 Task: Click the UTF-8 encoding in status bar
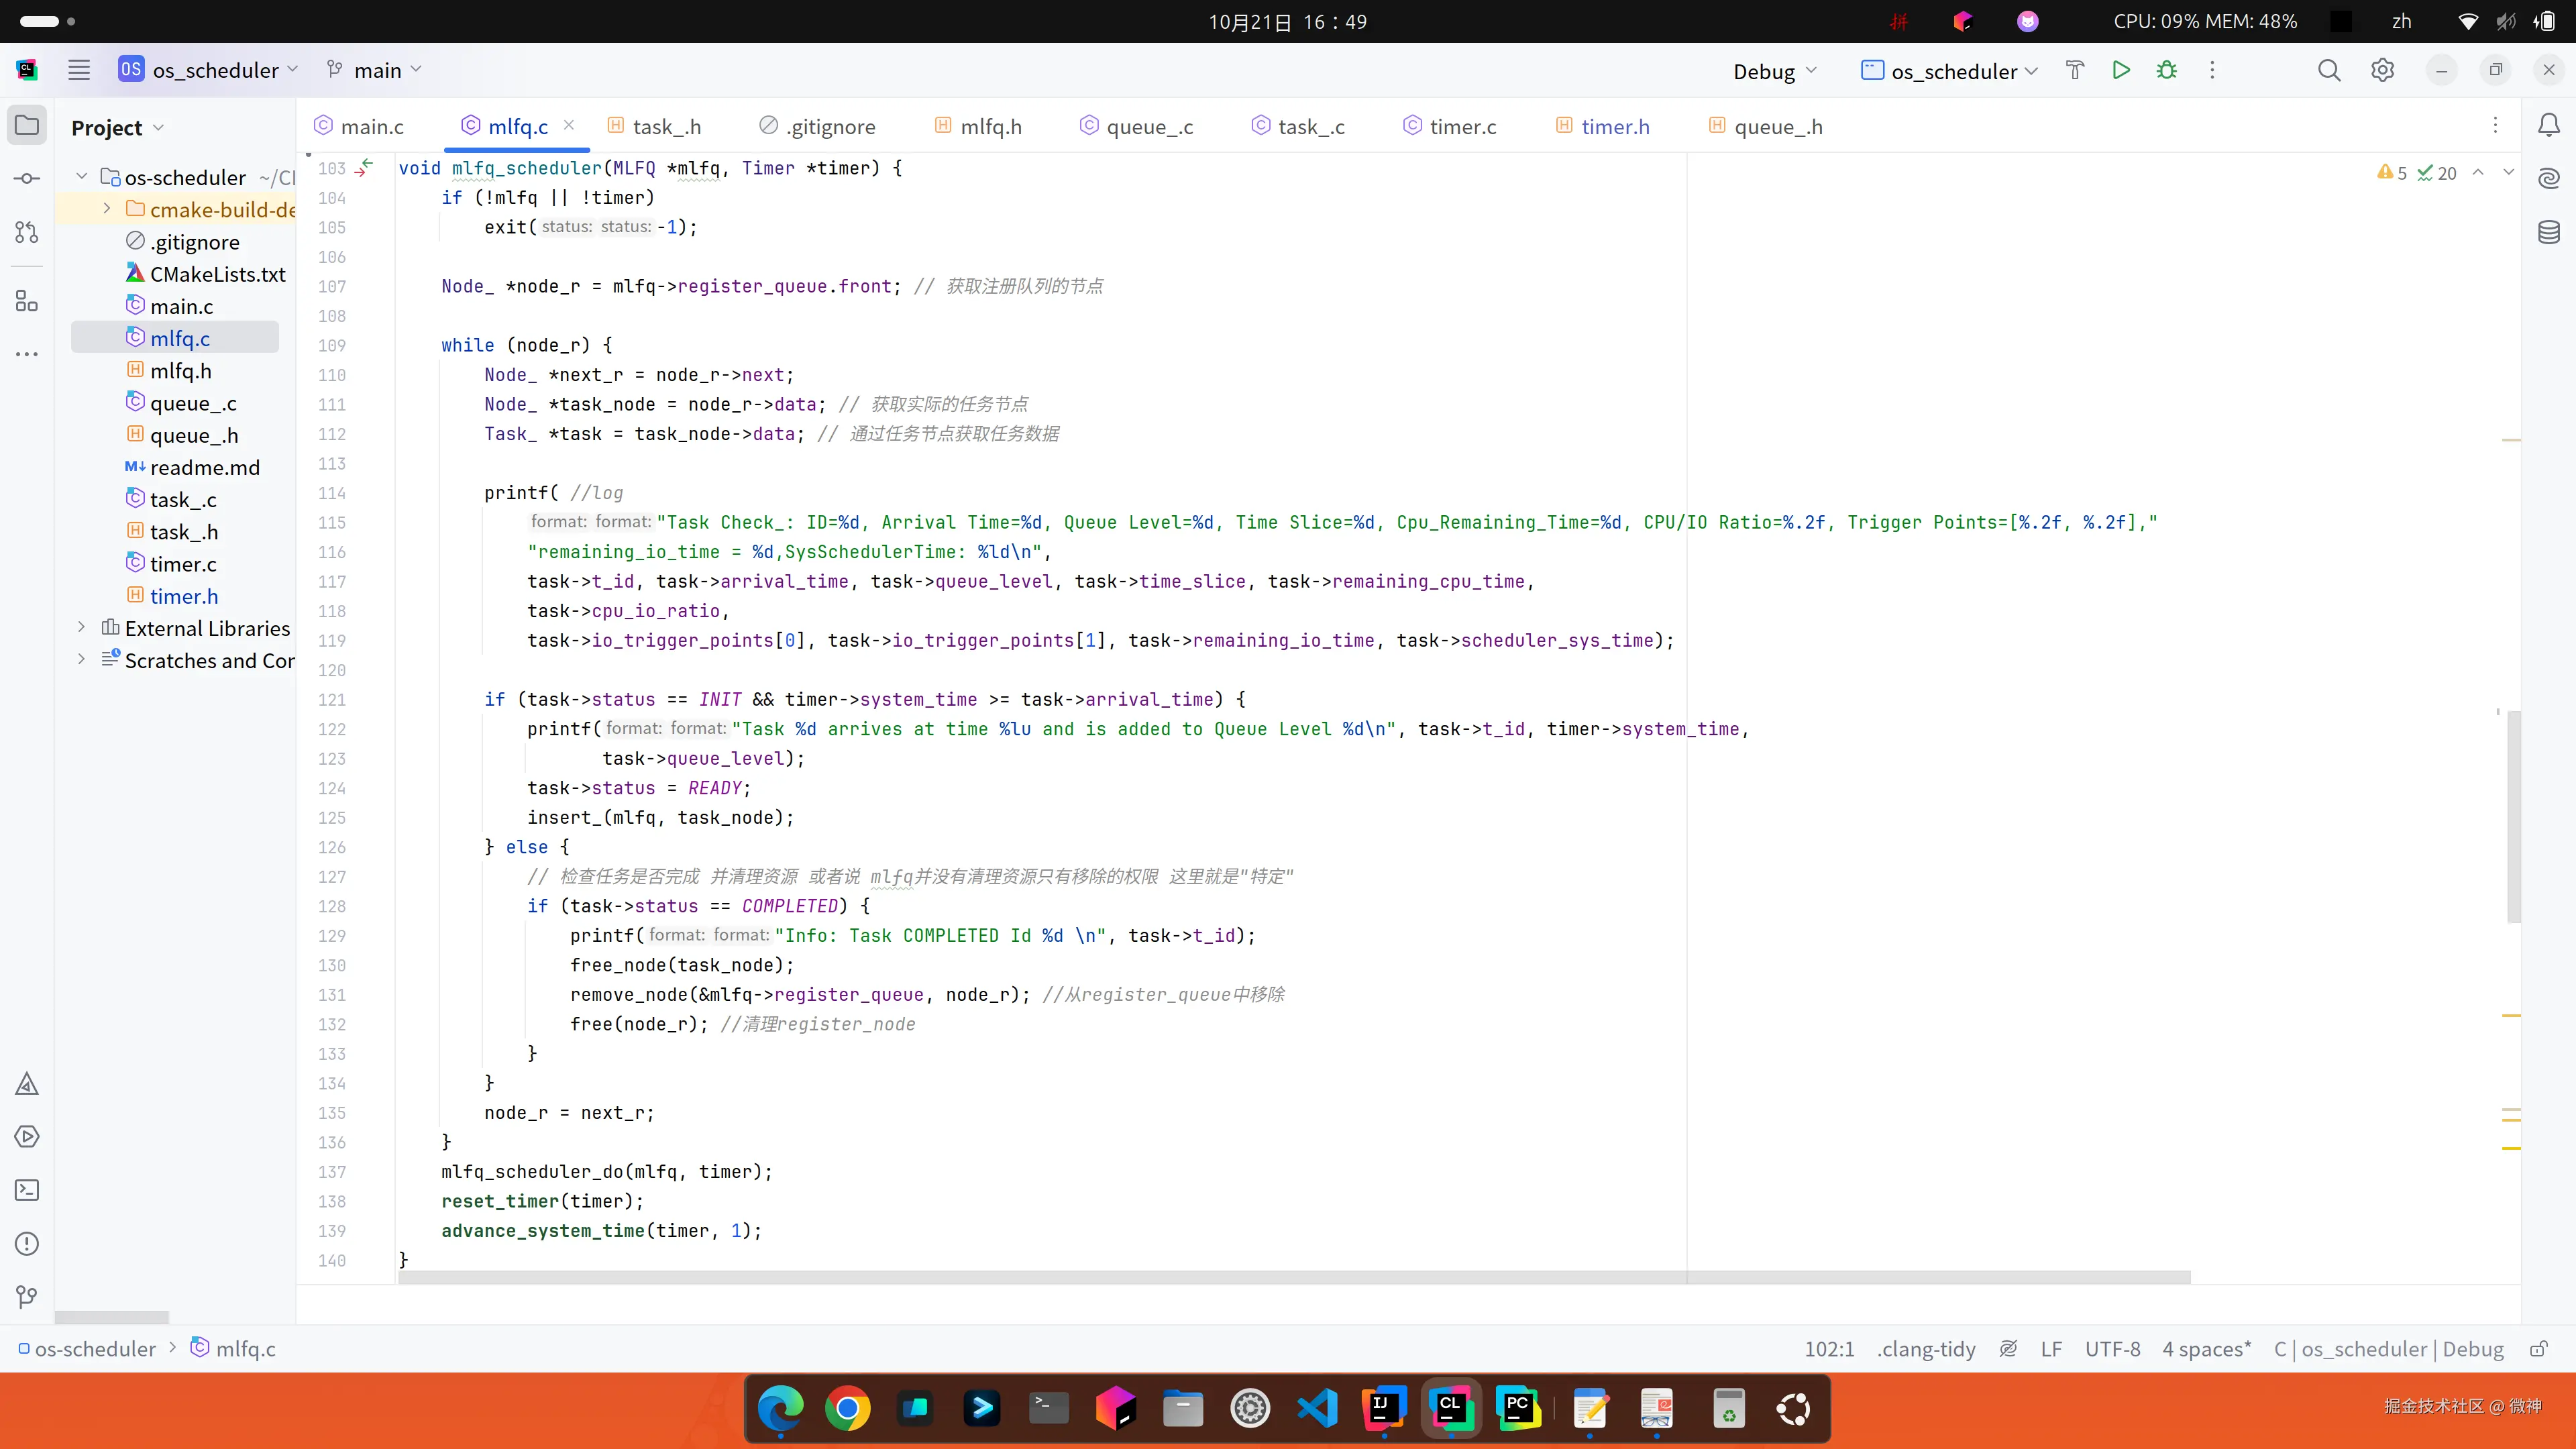[x=2112, y=1349]
